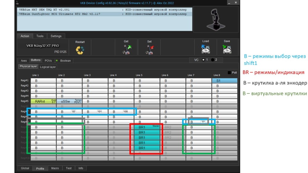
Task: Toggle the Poll checkbox
Action: coord(229,73)
